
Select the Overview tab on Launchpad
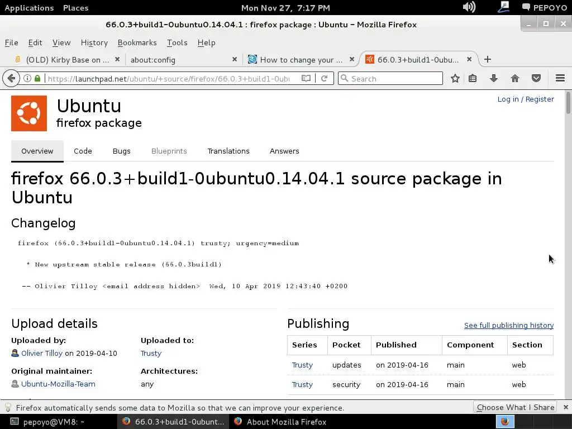coord(37,151)
